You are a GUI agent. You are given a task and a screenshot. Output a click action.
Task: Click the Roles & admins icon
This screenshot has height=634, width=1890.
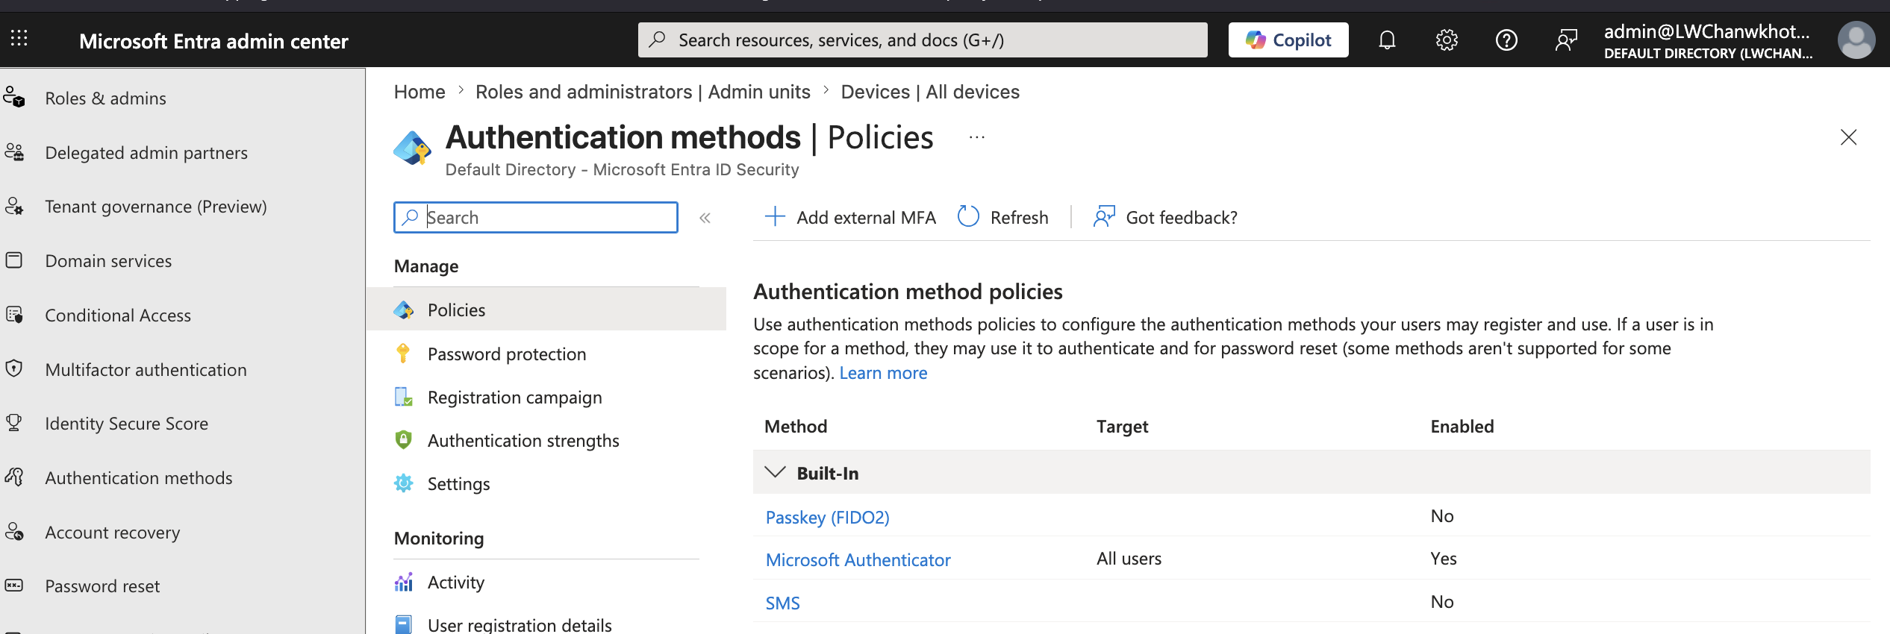pos(14,97)
